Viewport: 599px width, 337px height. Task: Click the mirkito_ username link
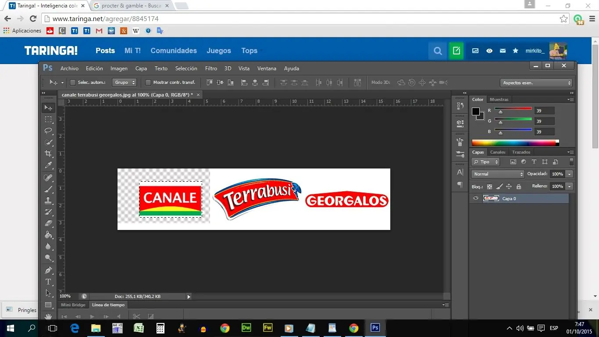[535, 51]
